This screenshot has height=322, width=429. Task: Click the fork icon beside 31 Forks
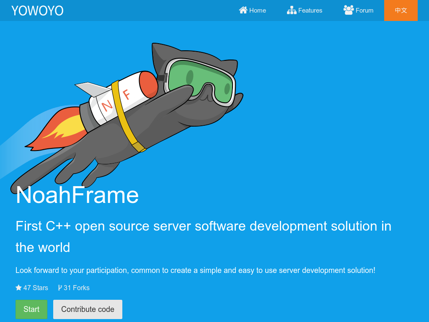(60, 288)
